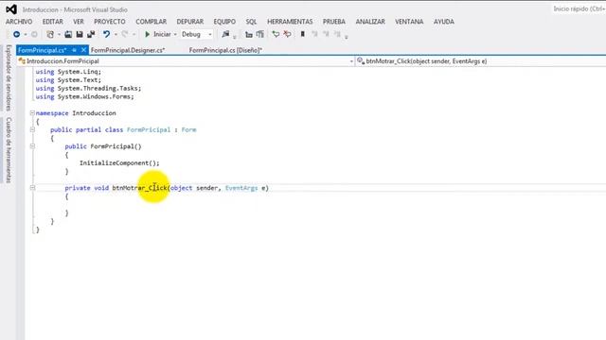The height and width of the screenshot is (340, 606).
Task: Toggle the Bookmark icon in toolbar
Action: pos(303,34)
